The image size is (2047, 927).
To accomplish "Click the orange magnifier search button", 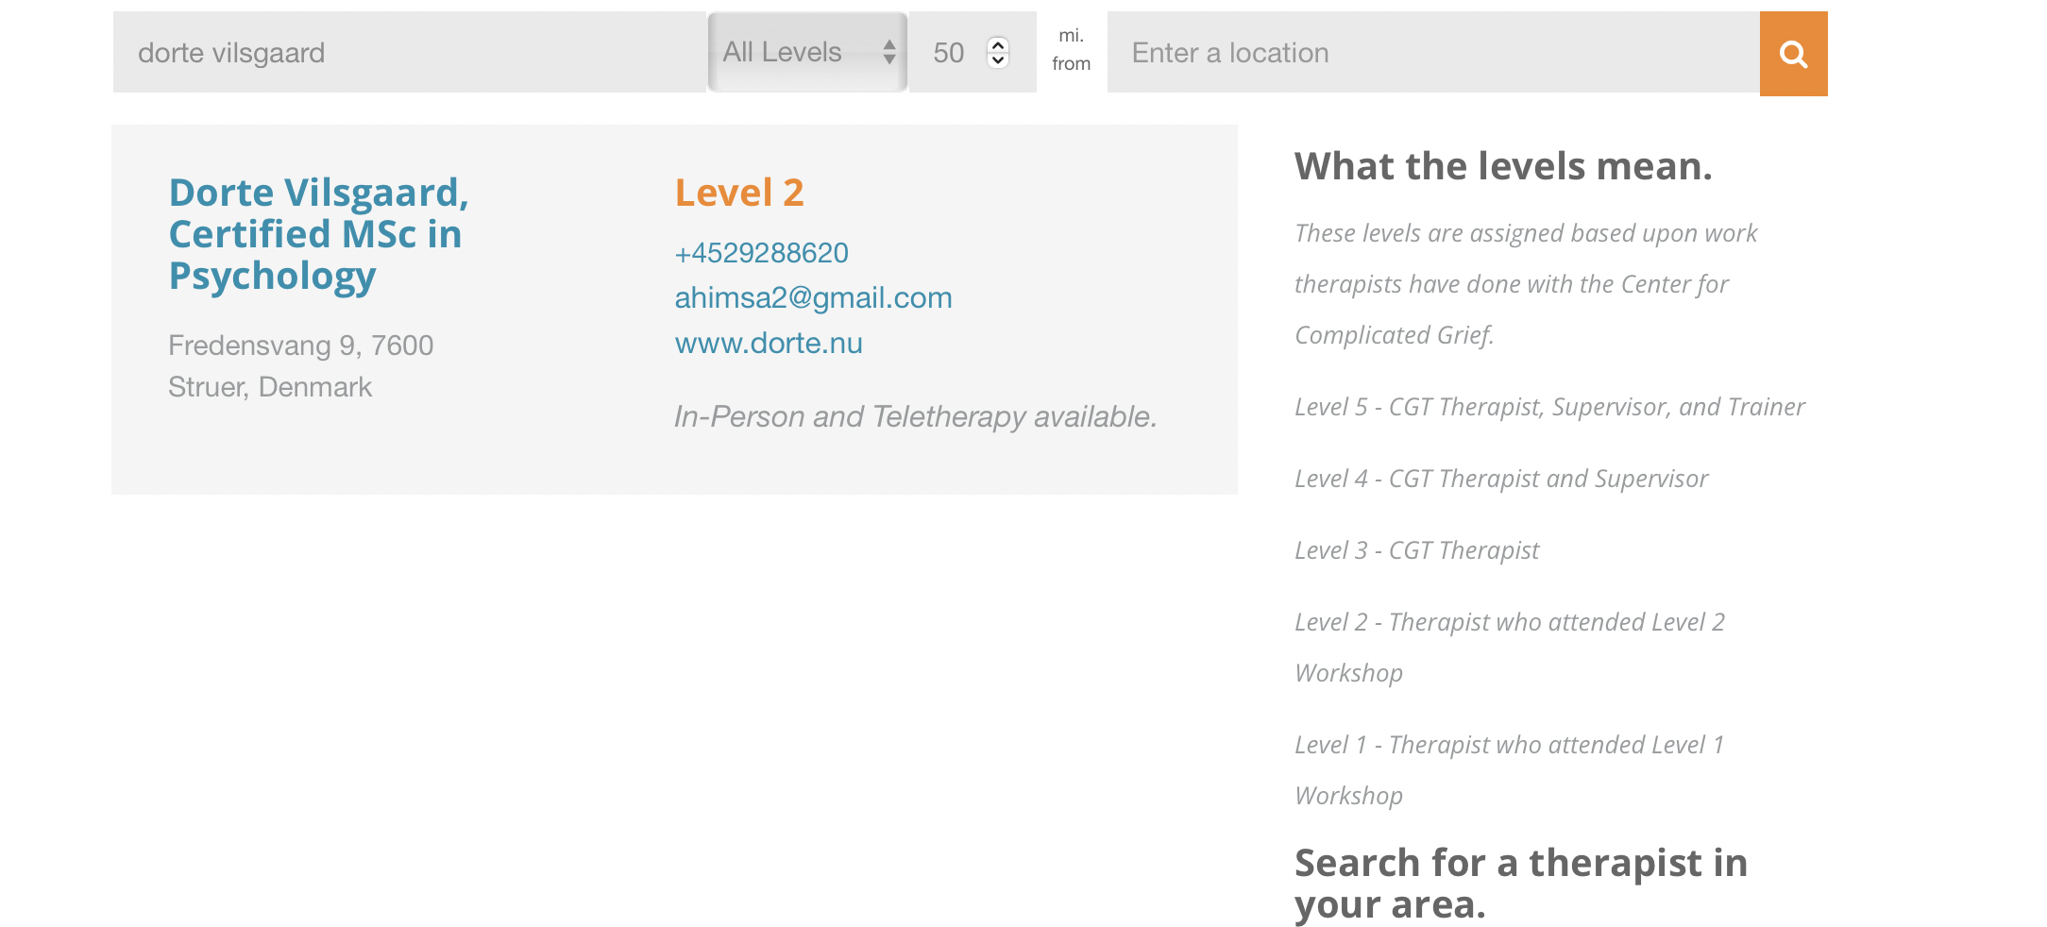I will click(1793, 54).
